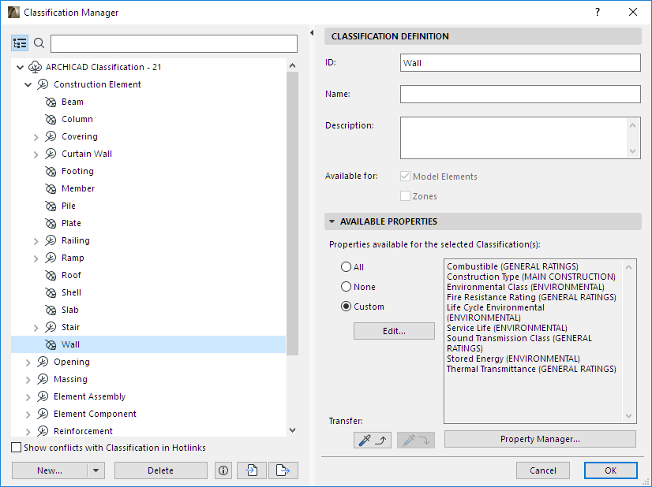The image size is (652, 487).
Task: Click the Construction Element branch icon
Action: [x=43, y=84]
